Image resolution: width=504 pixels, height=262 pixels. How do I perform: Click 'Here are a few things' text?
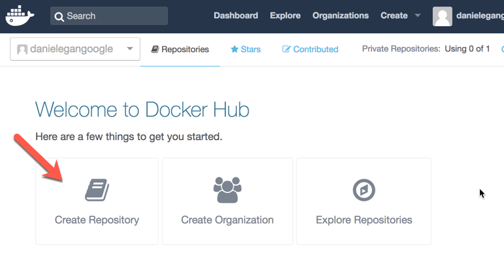pyautogui.click(x=129, y=137)
